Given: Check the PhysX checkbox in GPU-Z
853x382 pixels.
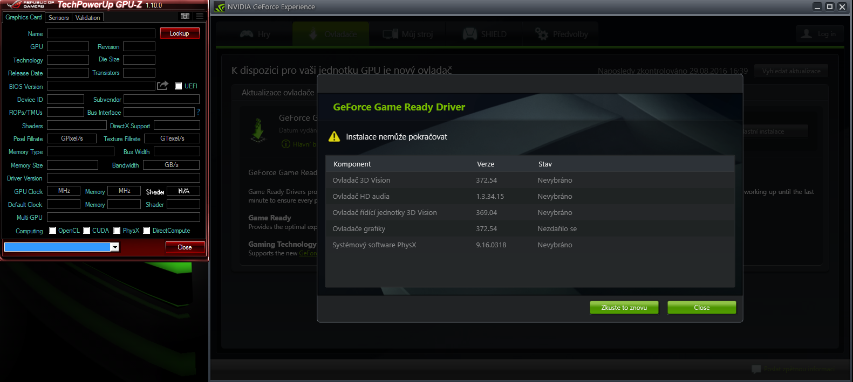Looking at the screenshot, I should [117, 231].
